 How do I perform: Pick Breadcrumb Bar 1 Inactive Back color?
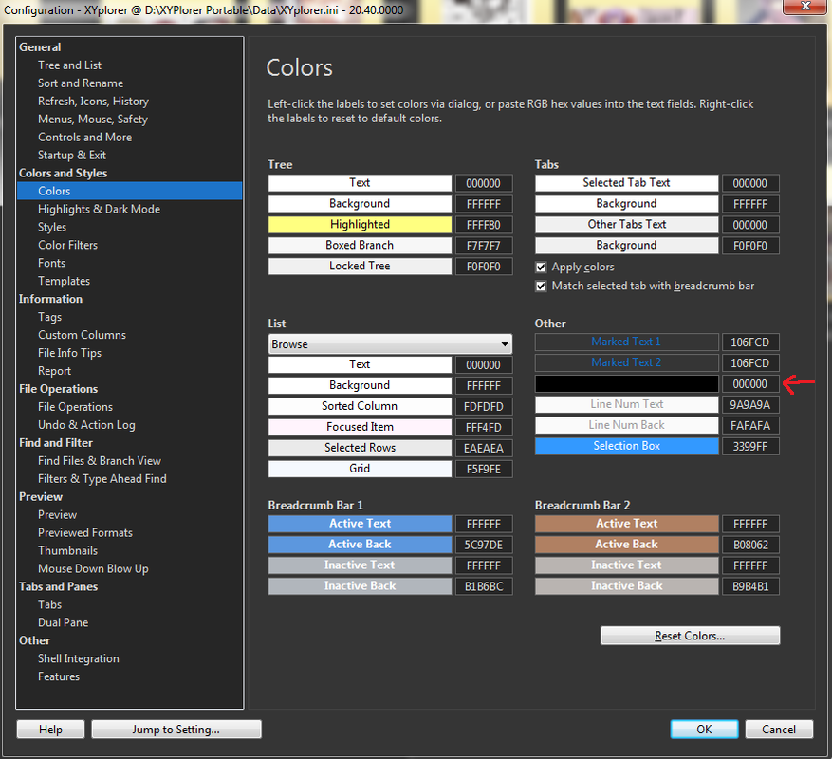pyautogui.click(x=360, y=586)
